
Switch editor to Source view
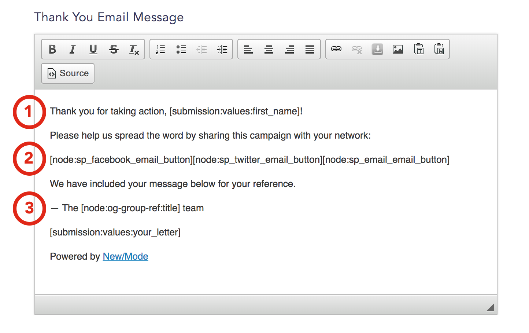[68, 73]
